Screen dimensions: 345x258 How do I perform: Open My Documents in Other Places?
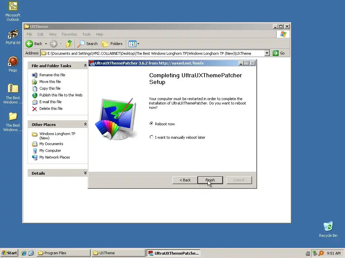pos(51,144)
